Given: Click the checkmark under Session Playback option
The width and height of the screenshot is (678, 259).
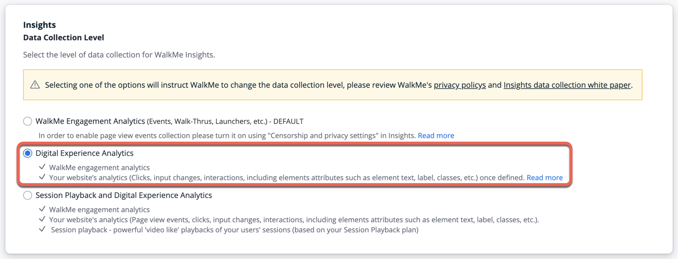Looking at the screenshot, I should click(42, 209).
